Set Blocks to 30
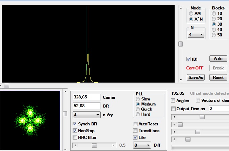Image resolution: width=229 pixels, height=151 pixels. click(x=214, y=24)
